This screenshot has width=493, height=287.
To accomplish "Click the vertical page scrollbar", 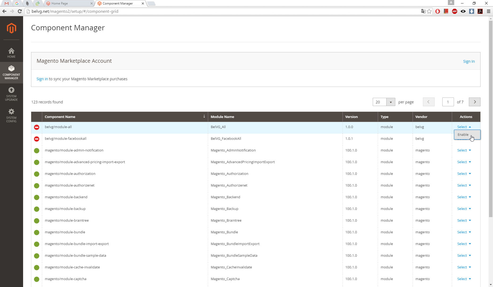I will click(x=491, y=119).
